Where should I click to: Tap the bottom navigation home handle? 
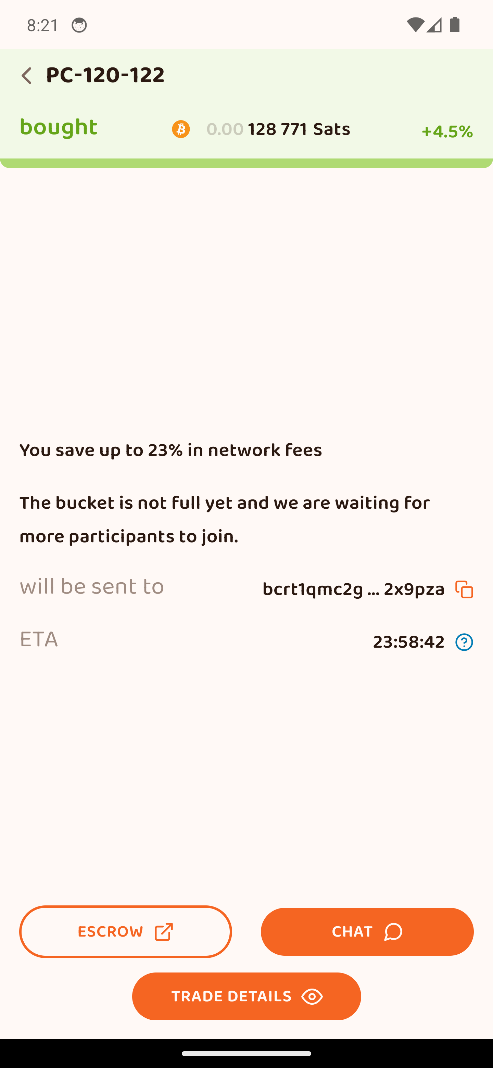246,1054
